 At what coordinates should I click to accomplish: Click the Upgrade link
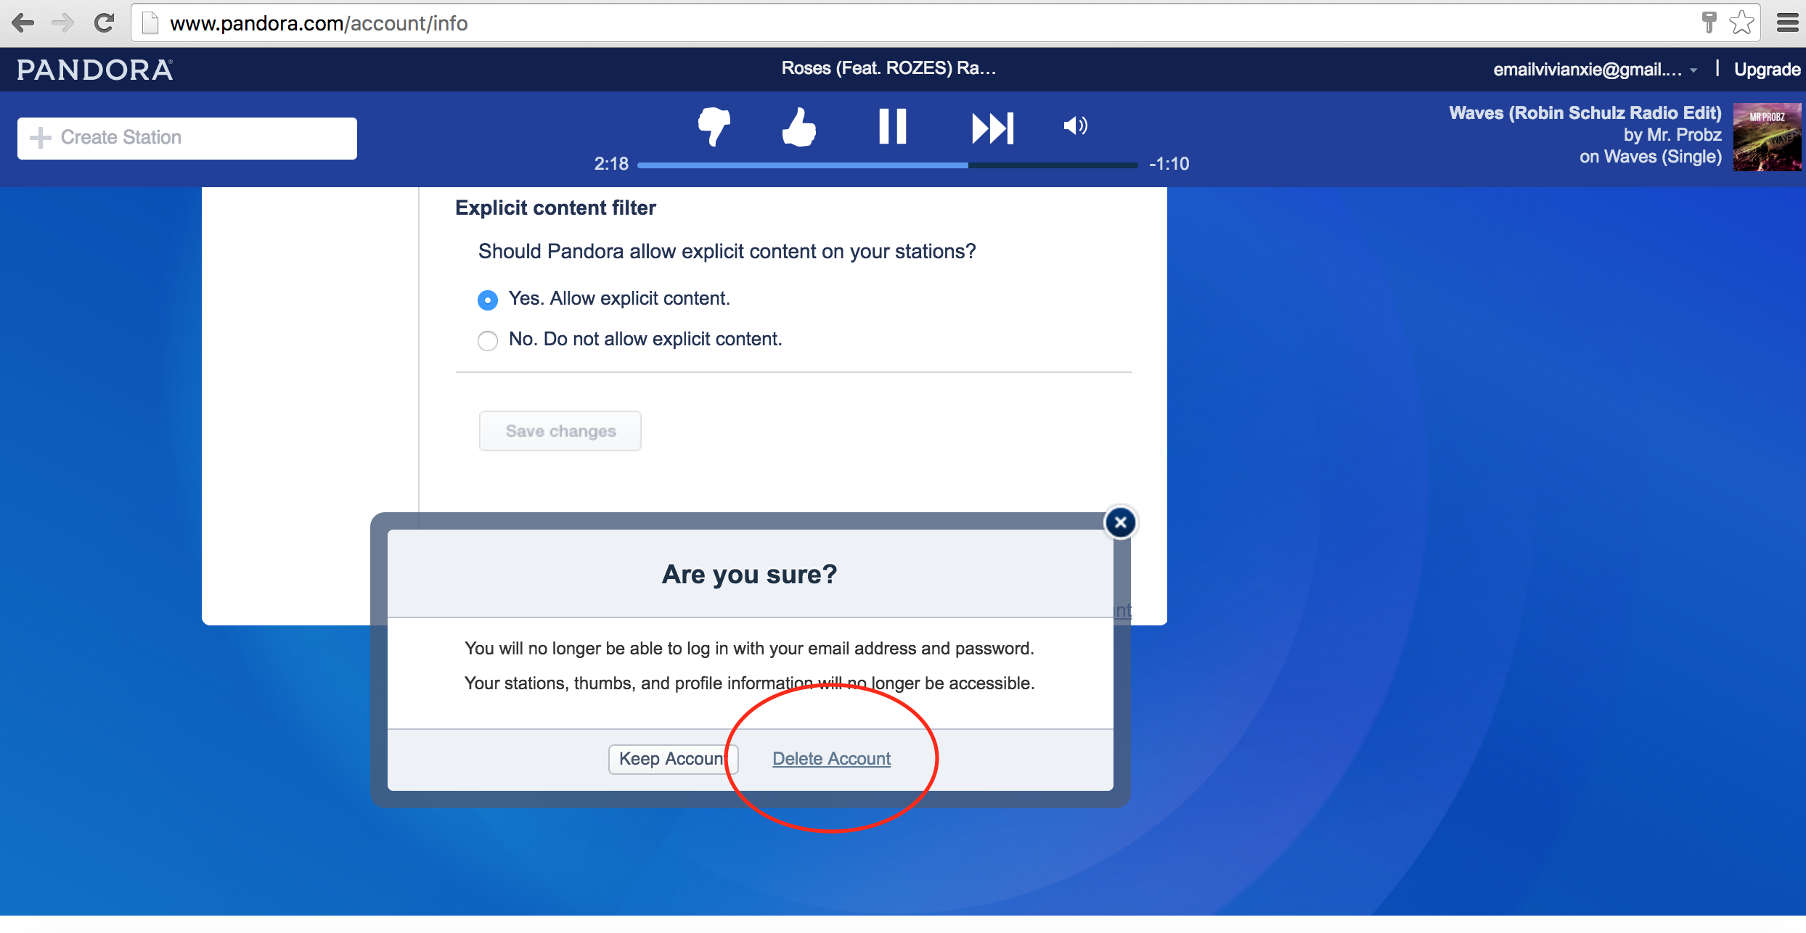coord(1767,70)
